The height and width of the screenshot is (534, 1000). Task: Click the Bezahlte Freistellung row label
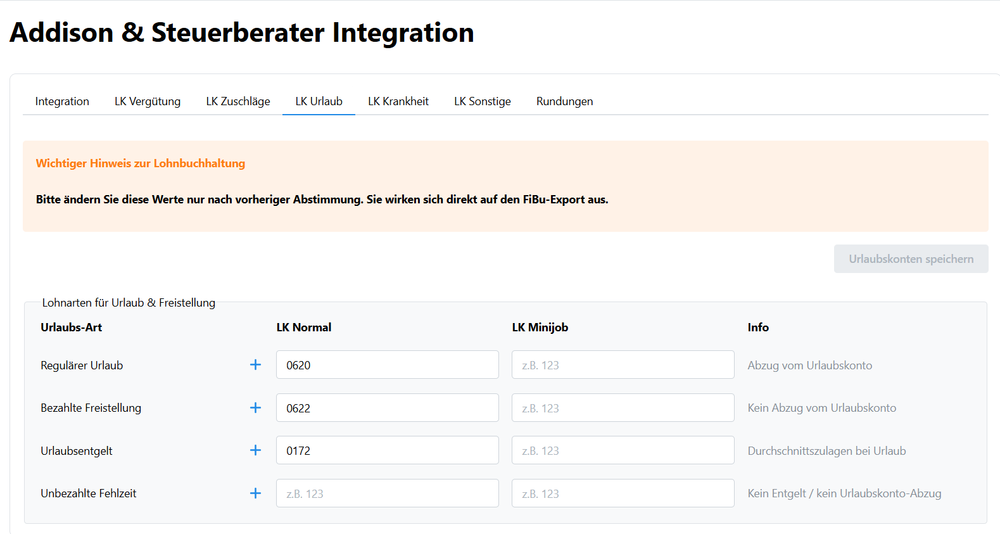[91, 408]
